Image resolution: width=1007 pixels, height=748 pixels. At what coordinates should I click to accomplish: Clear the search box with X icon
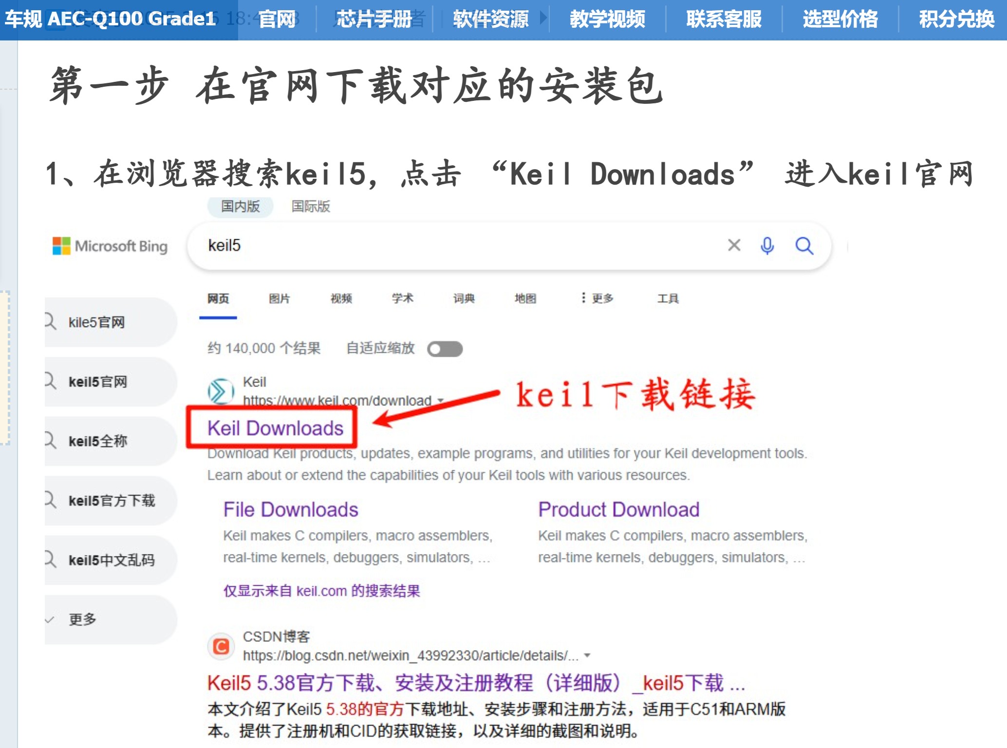click(x=734, y=245)
